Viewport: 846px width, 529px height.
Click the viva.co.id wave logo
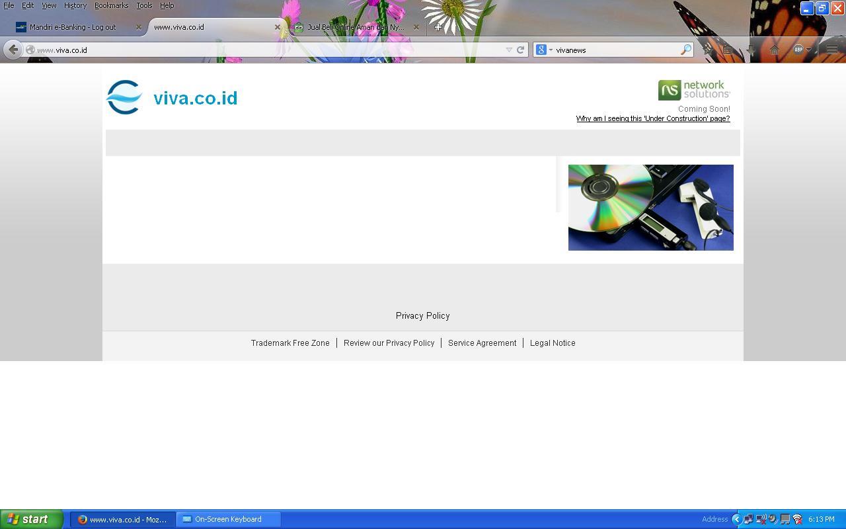pos(124,97)
